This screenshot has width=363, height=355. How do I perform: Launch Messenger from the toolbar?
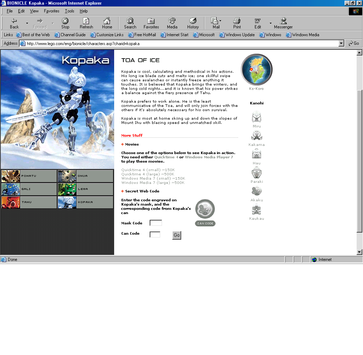click(283, 23)
